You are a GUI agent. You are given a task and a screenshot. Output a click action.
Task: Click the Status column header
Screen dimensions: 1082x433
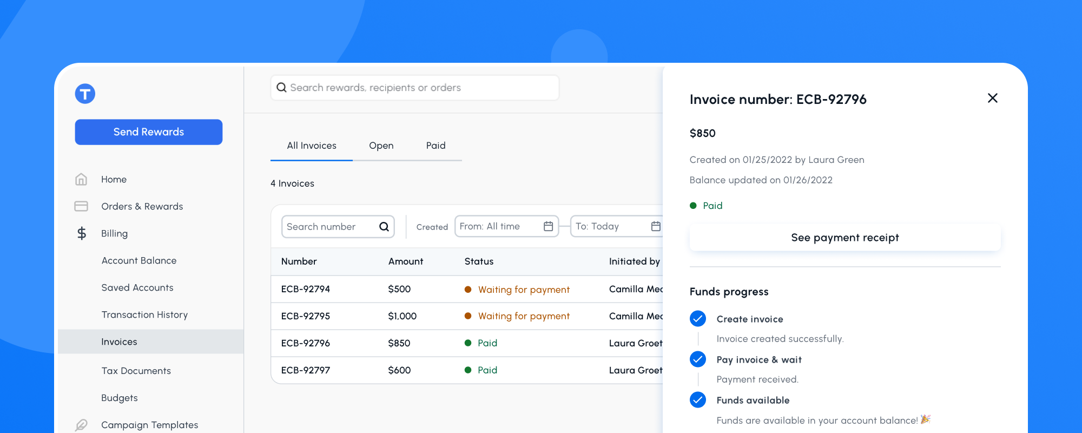(479, 261)
